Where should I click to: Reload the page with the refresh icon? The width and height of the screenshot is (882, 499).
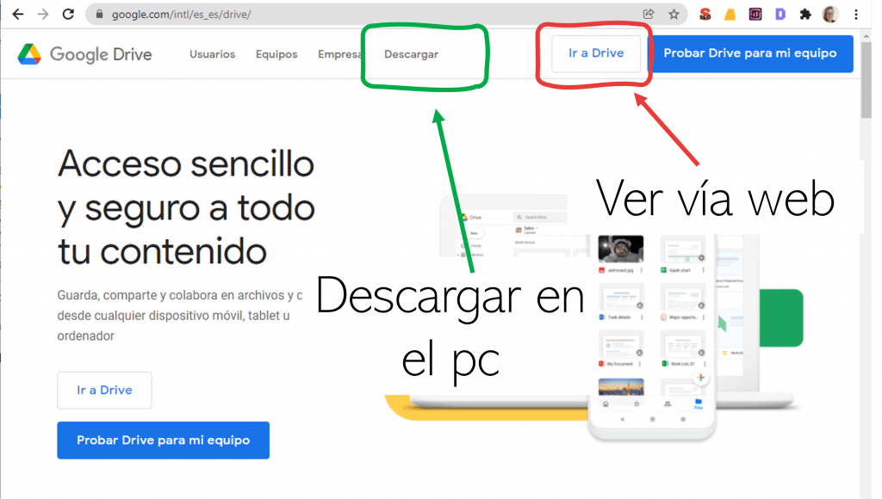pos(68,14)
